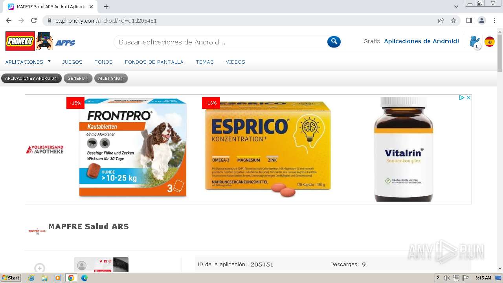Click the GÉNERO breadcrumb
Image resolution: width=503 pixels, height=283 pixels.
coord(78,78)
